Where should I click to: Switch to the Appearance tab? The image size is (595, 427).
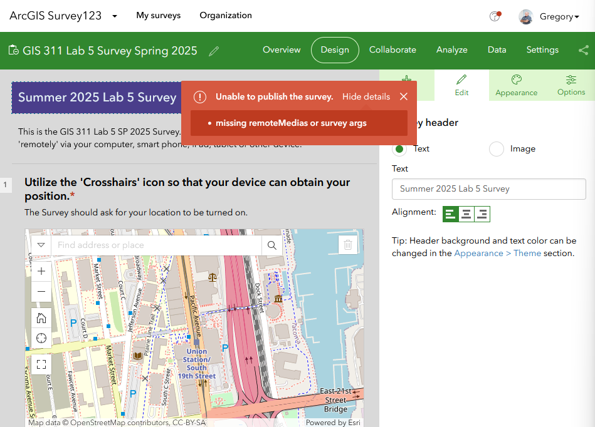click(x=516, y=85)
